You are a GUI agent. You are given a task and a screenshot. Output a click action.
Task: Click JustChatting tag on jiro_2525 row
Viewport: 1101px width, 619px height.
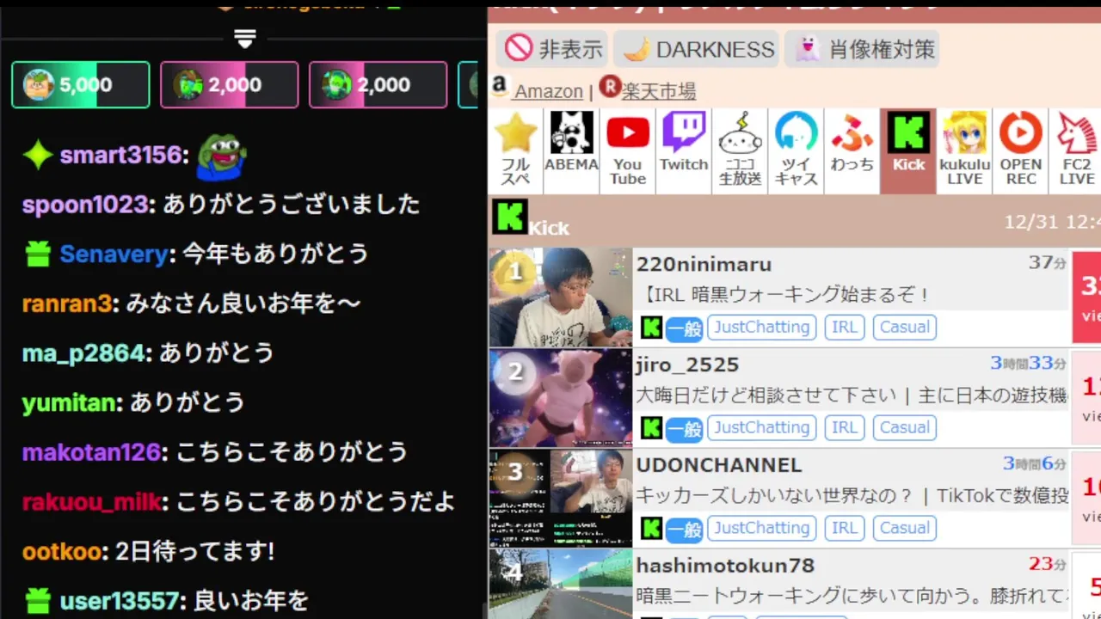click(761, 428)
